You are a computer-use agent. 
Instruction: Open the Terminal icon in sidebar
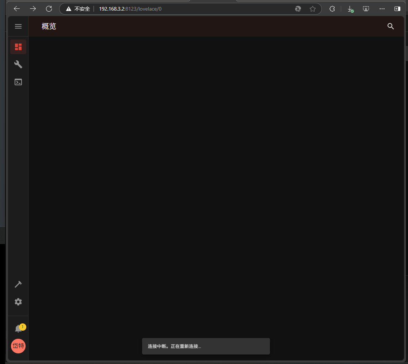pos(18,82)
